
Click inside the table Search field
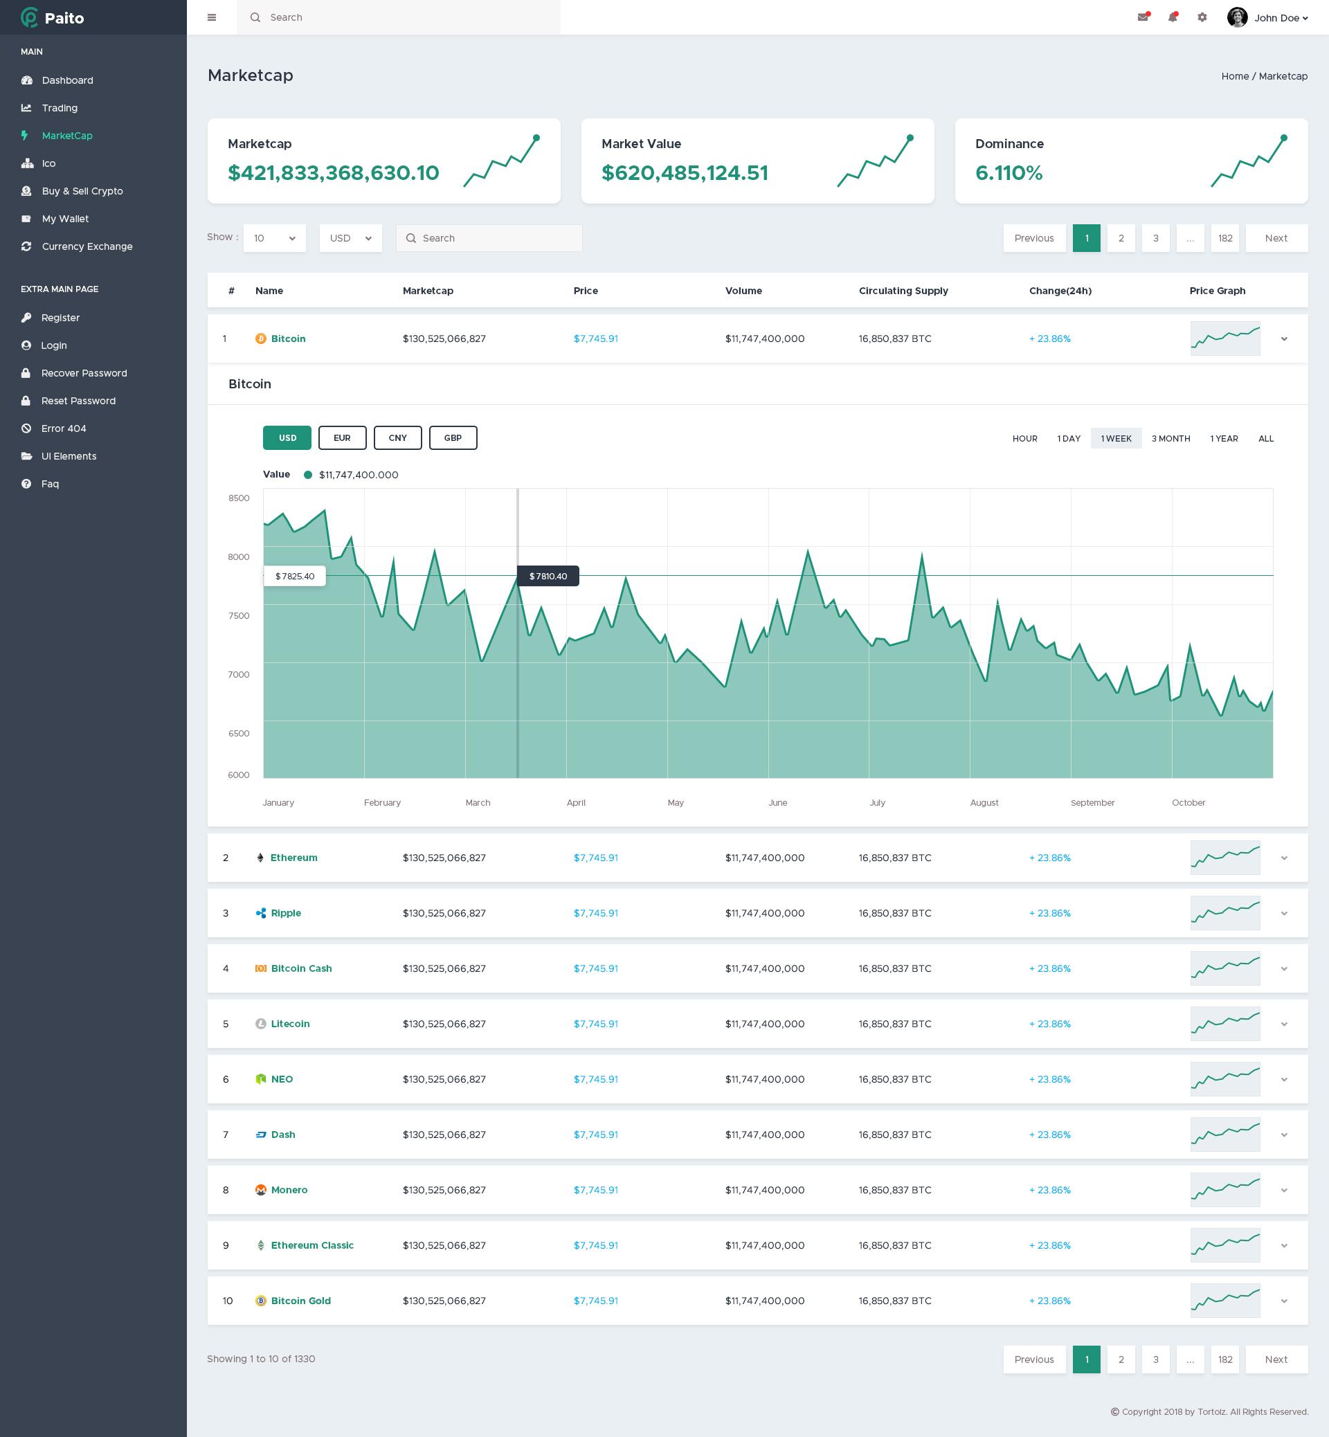(x=489, y=237)
